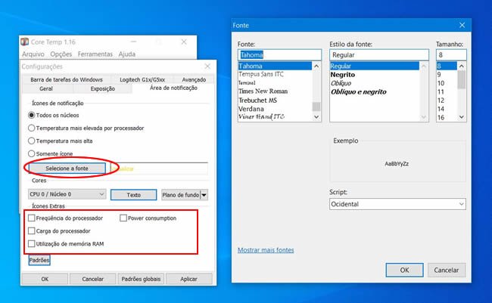Screen dimensions: 492x303
Task: Enable the Frequência do processador checkbox
Action: (x=32, y=218)
